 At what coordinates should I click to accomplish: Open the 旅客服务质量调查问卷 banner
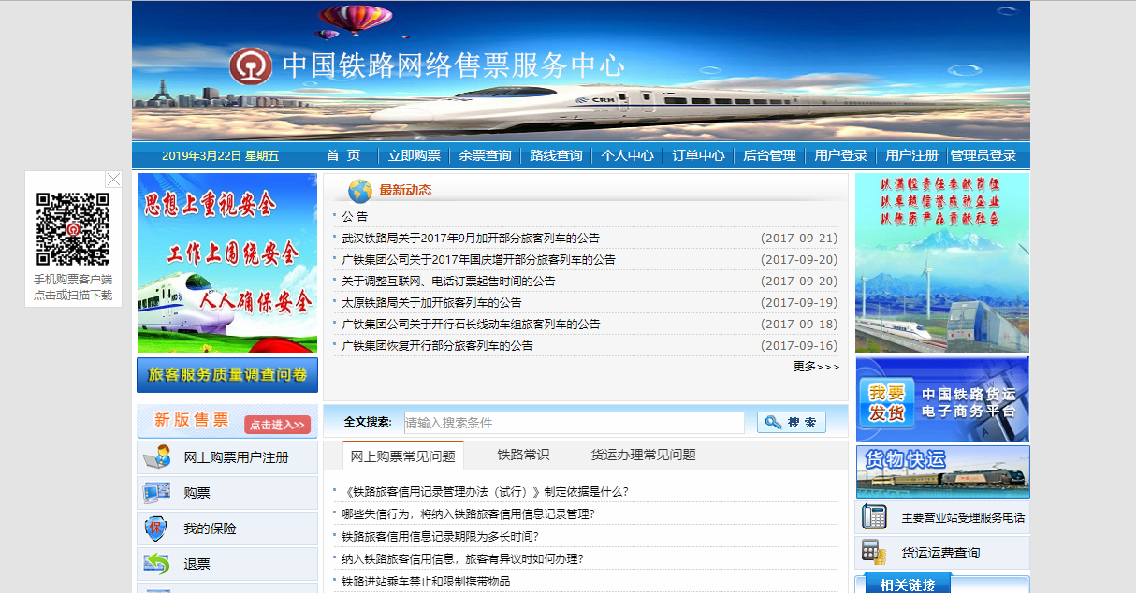[x=227, y=375]
